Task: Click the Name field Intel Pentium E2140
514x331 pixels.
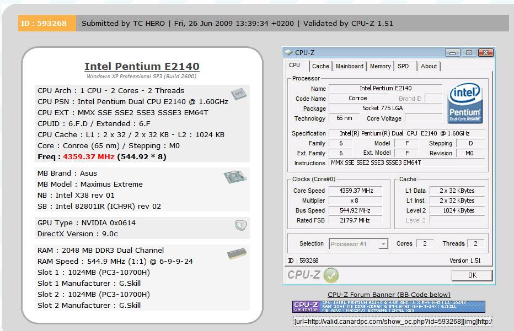Action: click(386, 89)
